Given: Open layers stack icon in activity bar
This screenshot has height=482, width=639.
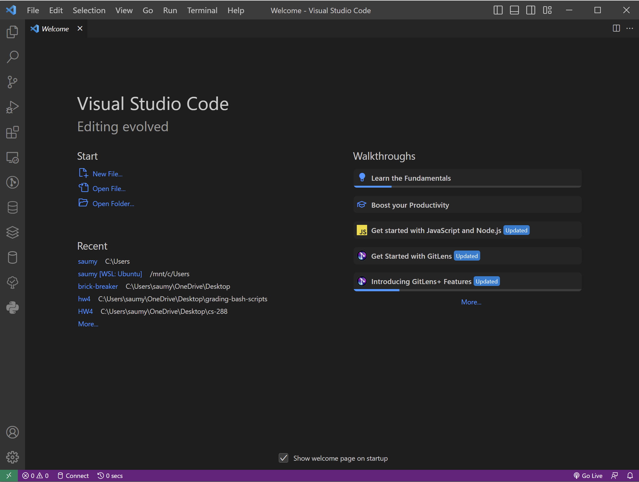Looking at the screenshot, I should tap(13, 232).
